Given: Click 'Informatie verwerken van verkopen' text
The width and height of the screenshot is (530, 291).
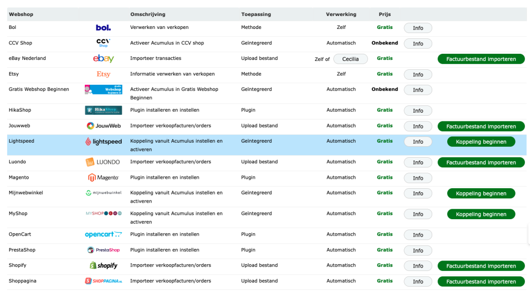Looking at the screenshot, I should (x=172, y=73).
